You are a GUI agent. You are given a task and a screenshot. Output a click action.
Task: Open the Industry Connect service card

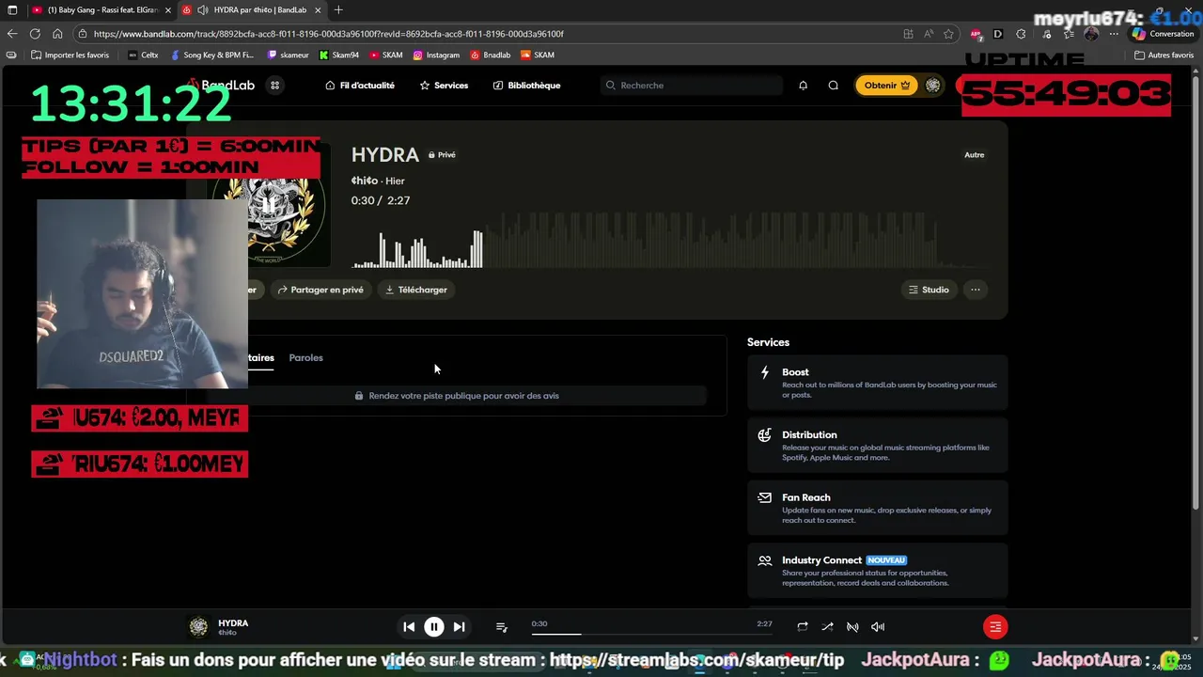[x=878, y=570]
